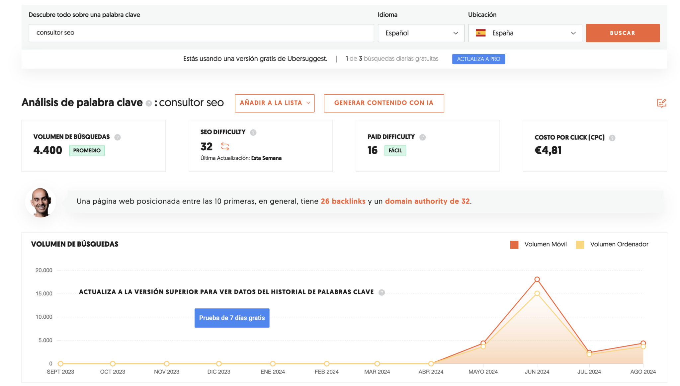Click the €4,81 CPC value

coord(548,150)
